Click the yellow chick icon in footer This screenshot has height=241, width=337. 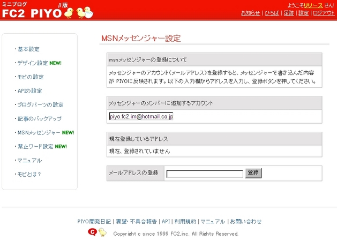click(x=102, y=232)
